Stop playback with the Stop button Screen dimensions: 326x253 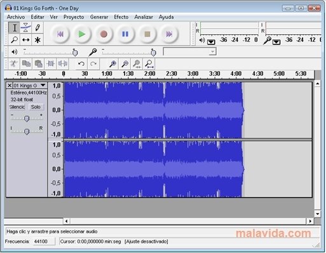[x=147, y=34]
